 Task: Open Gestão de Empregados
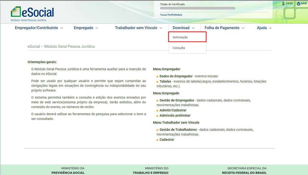177,100
